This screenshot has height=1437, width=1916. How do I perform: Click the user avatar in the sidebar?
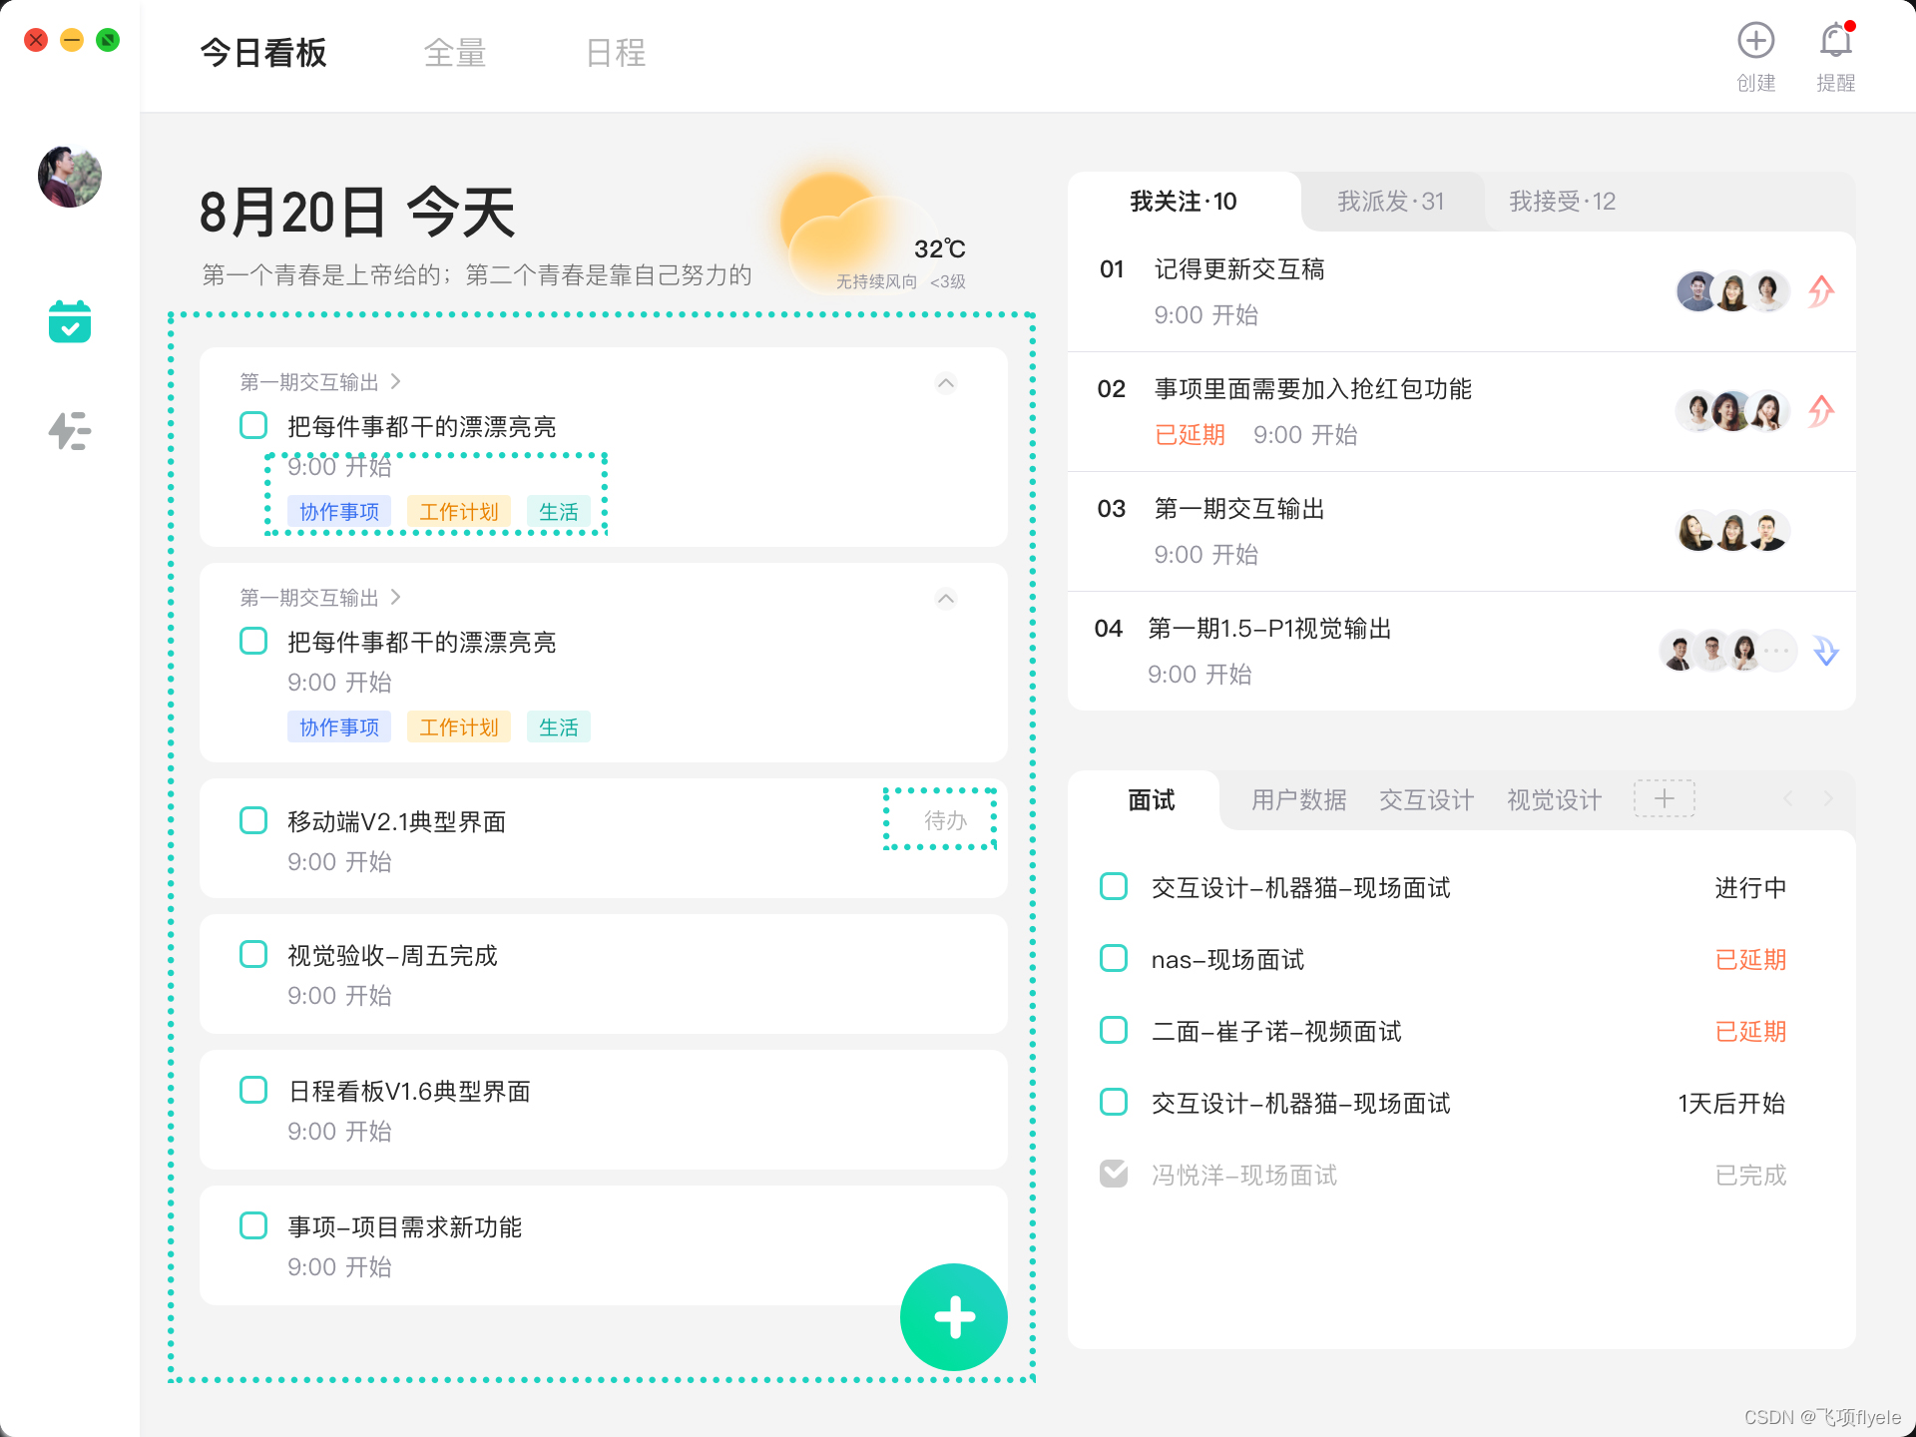point(69,176)
